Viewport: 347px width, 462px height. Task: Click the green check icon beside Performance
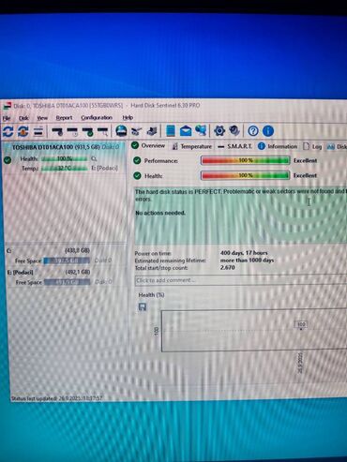pos(137,160)
